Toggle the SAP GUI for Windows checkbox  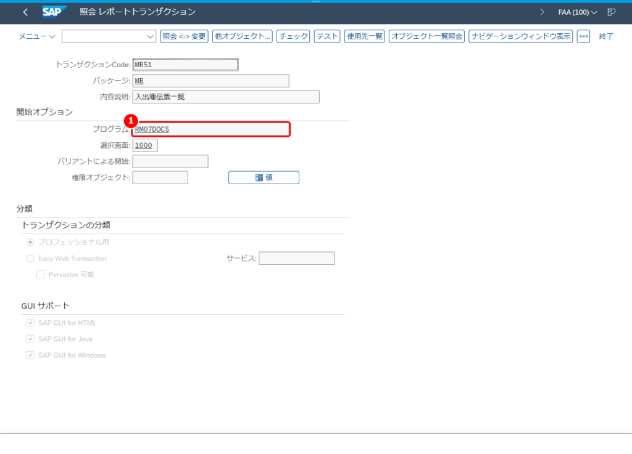point(30,355)
